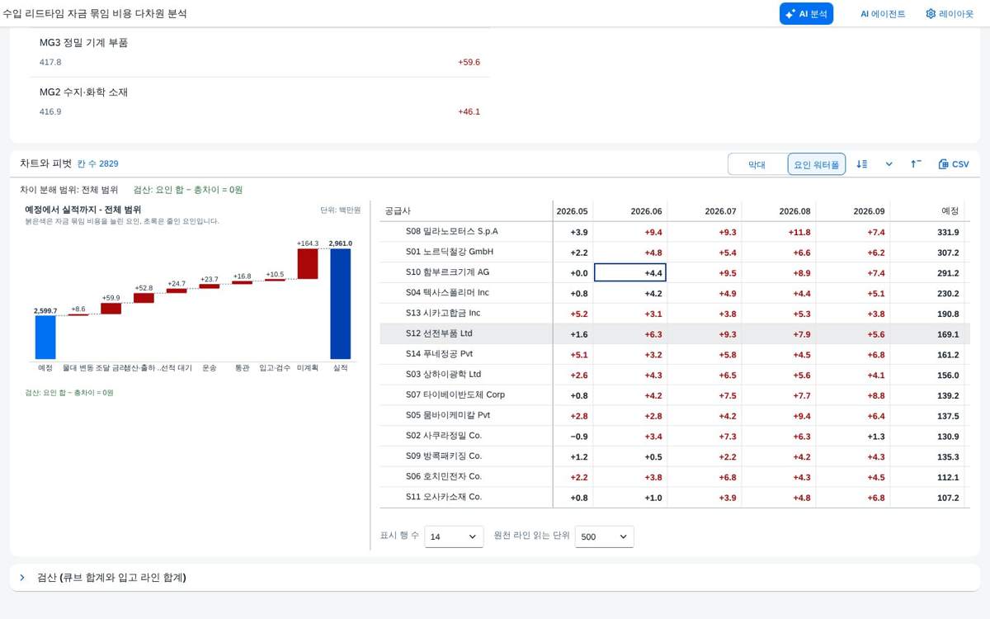
Task: Click the S07 타이베이반도체 Corp supplier name
Action: 455,395
